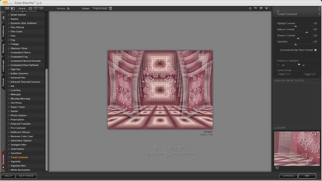
Task: Click the Shadow Contrast slider handle
Action: [298, 38]
